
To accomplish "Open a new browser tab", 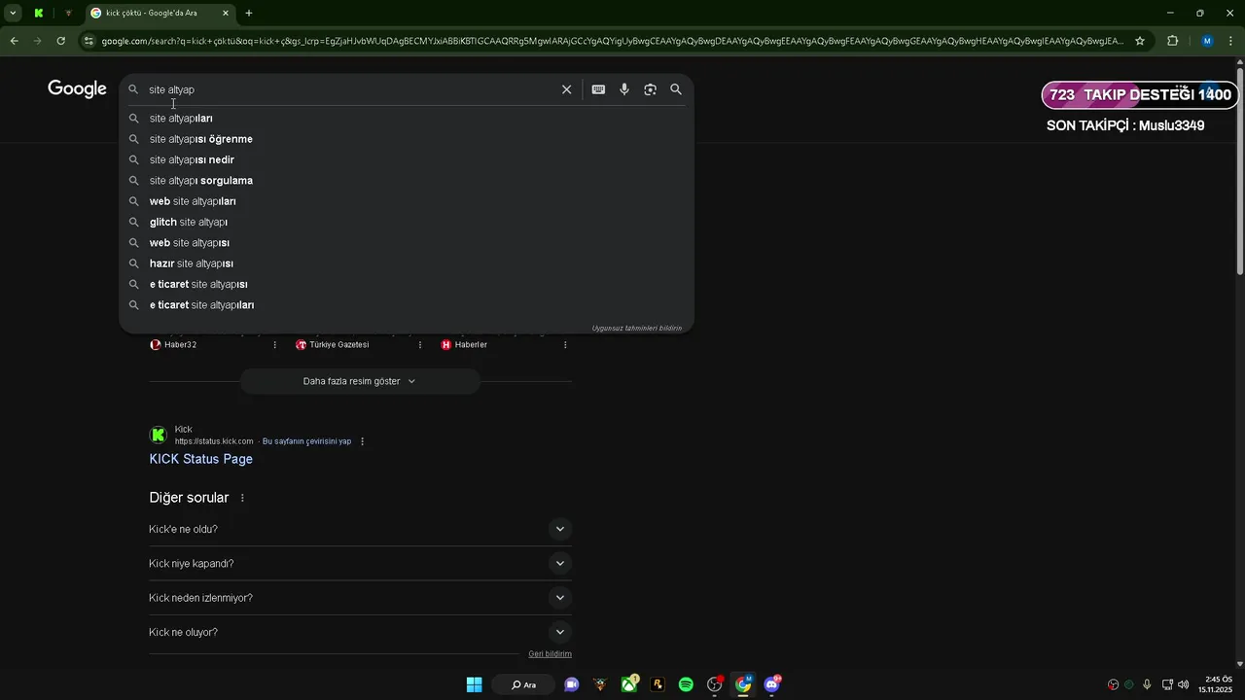I will [249, 13].
